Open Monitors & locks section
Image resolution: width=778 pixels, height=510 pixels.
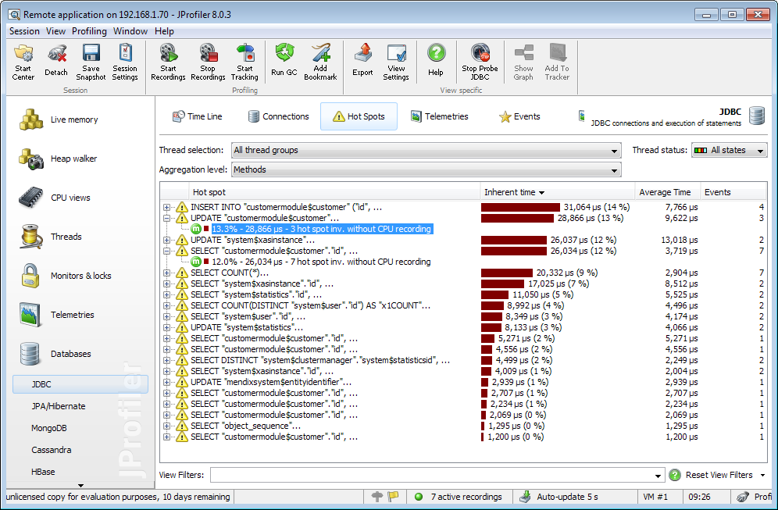[x=65, y=276]
